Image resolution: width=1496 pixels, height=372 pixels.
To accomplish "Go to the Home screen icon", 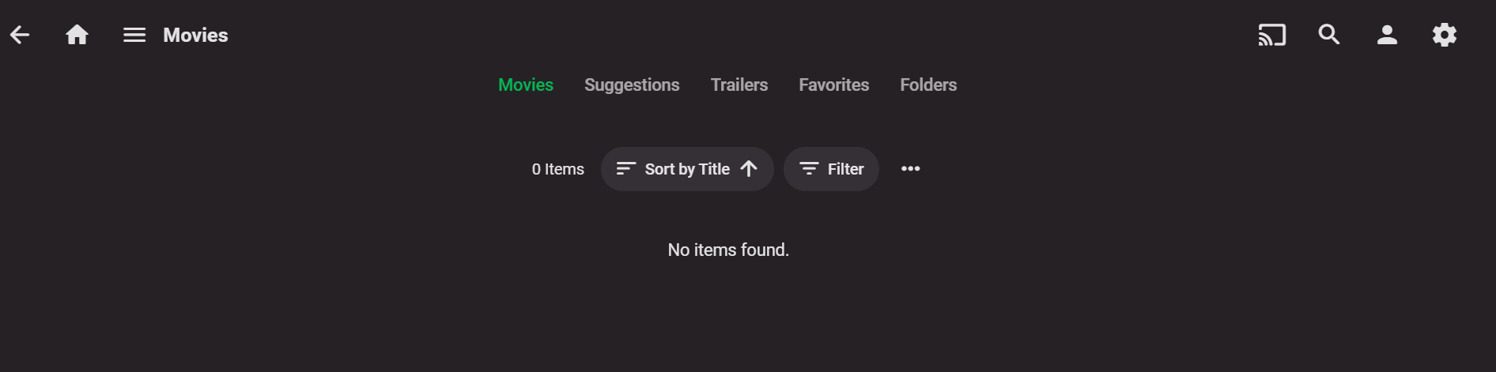I will pyautogui.click(x=77, y=35).
